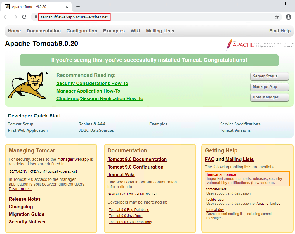Click the Server Status button
Image resolution: width=295 pixels, height=234 pixels.
tap(269, 76)
